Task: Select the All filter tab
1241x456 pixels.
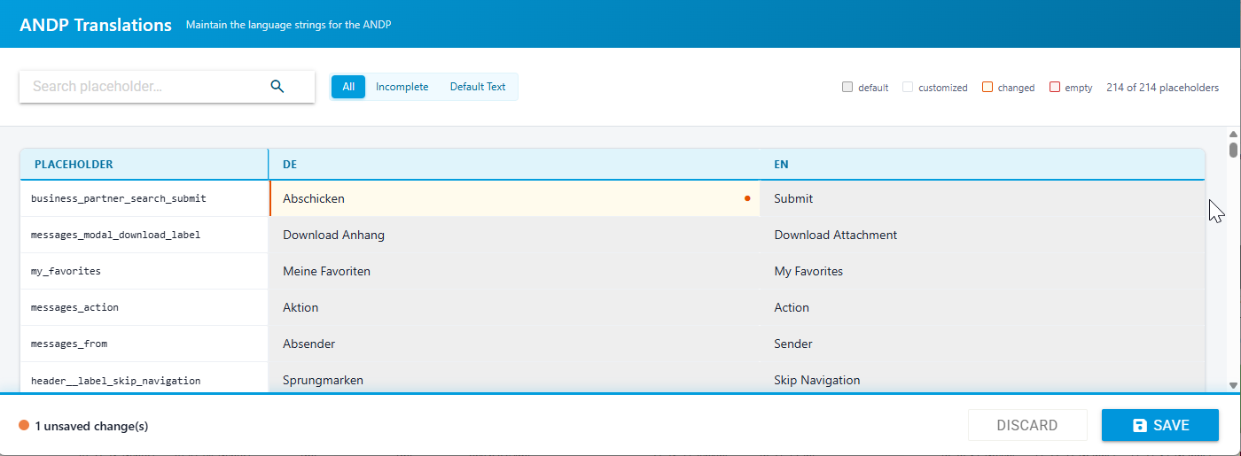Action: (x=348, y=87)
